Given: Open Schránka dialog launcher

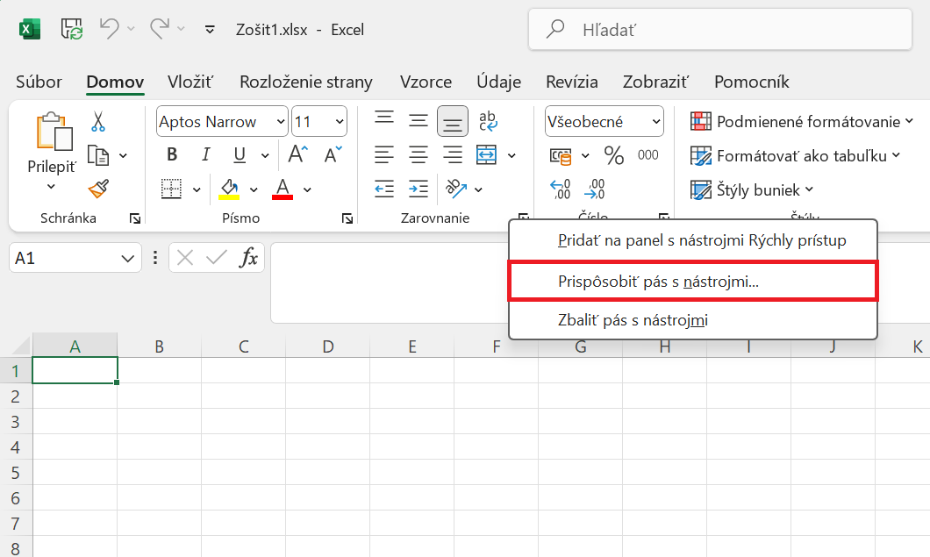Looking at the screenshot, I should [x=134, y=219].
